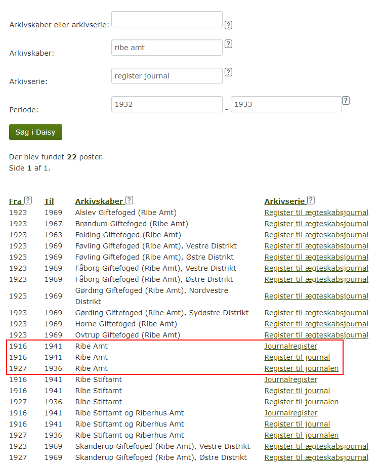Open Register til journalen for Ribe Stiftamt
This screenshot has width=379, height=466.
pyautogui.click(x=302, y=402)
